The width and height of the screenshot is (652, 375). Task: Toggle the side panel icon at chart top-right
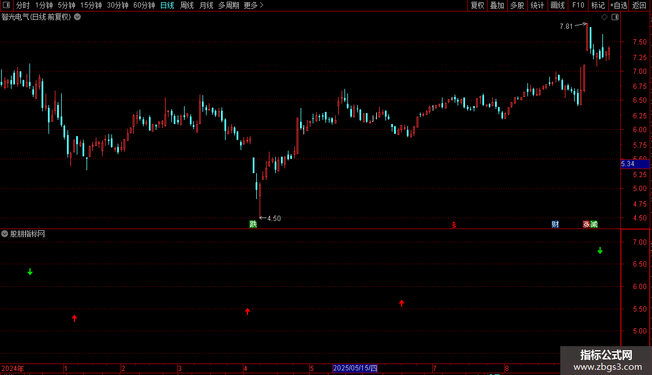[x=615, y=17]
